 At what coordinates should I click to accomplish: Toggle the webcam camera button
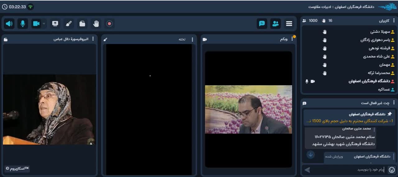pyautogui.click(x=36, y=24)
